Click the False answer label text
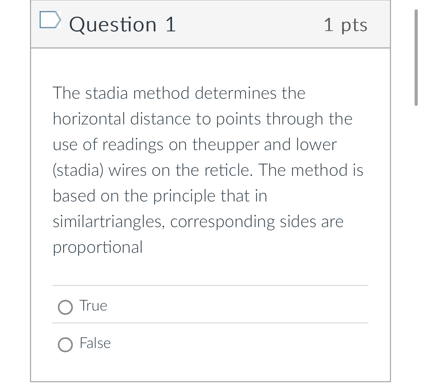This screenshot has height=384, width=421. click(x=95, y=343)
